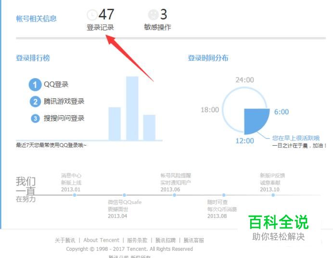Click the 登录时间分布 heading
This screenshot has width=333, height=258.
[x=208, y=58]
